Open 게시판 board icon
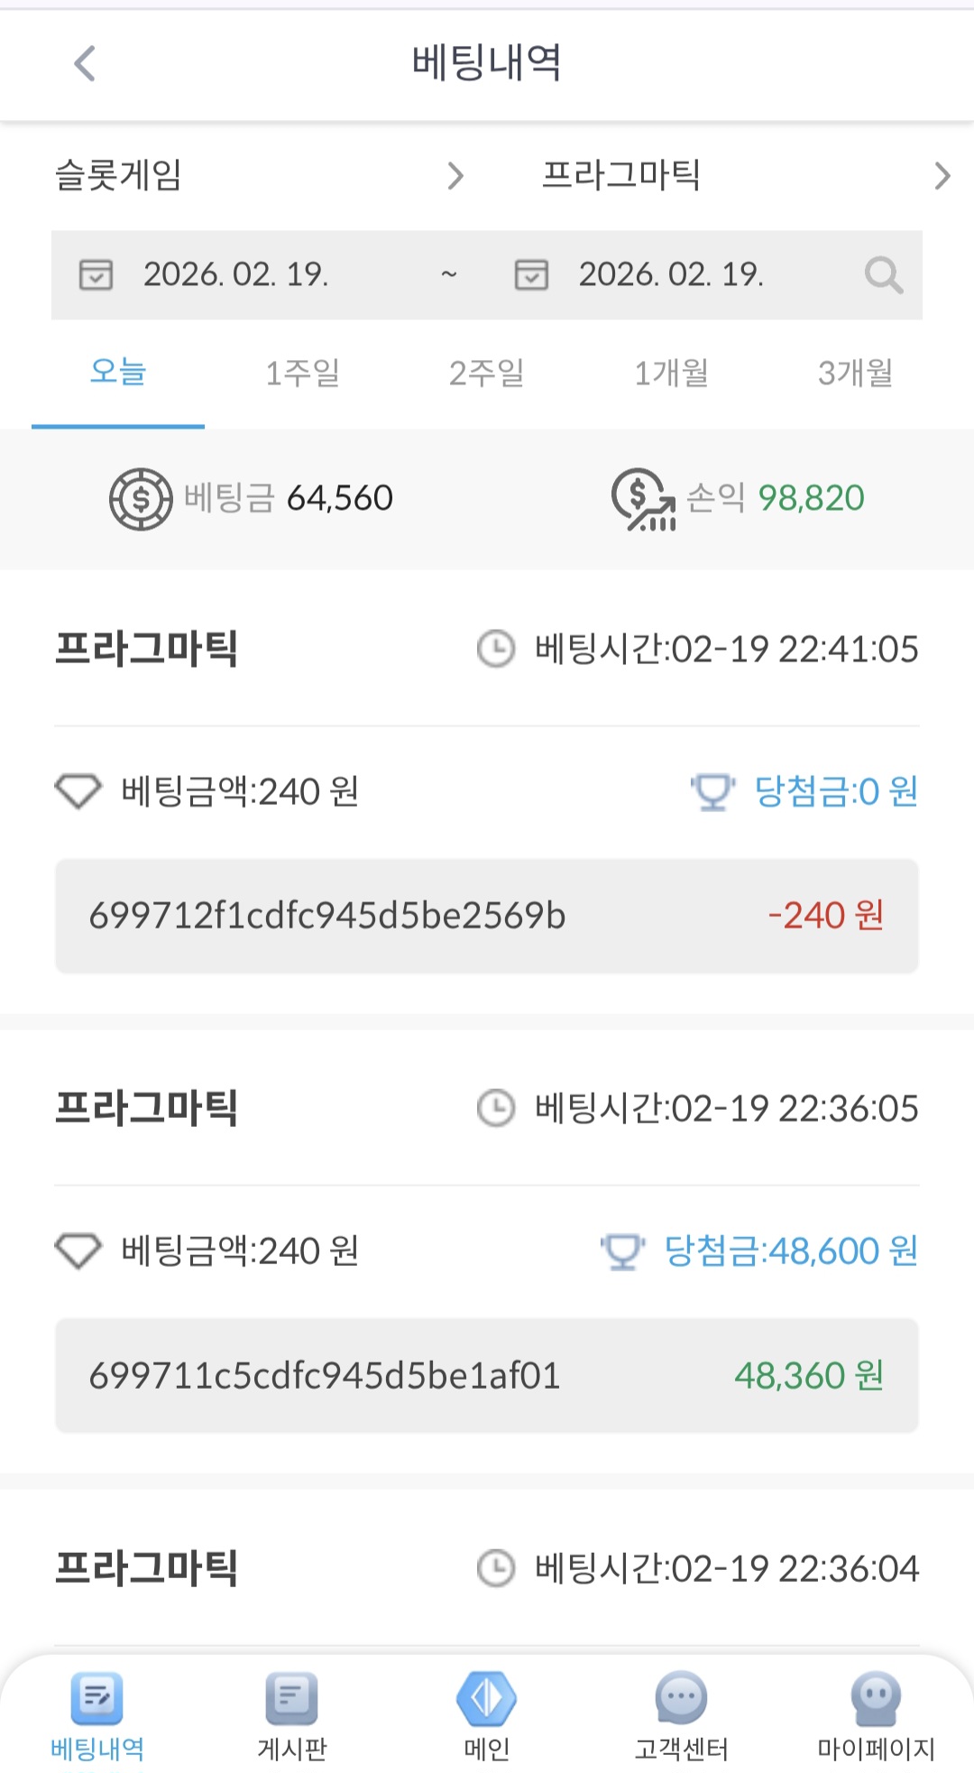 [x=291, y=1697]
